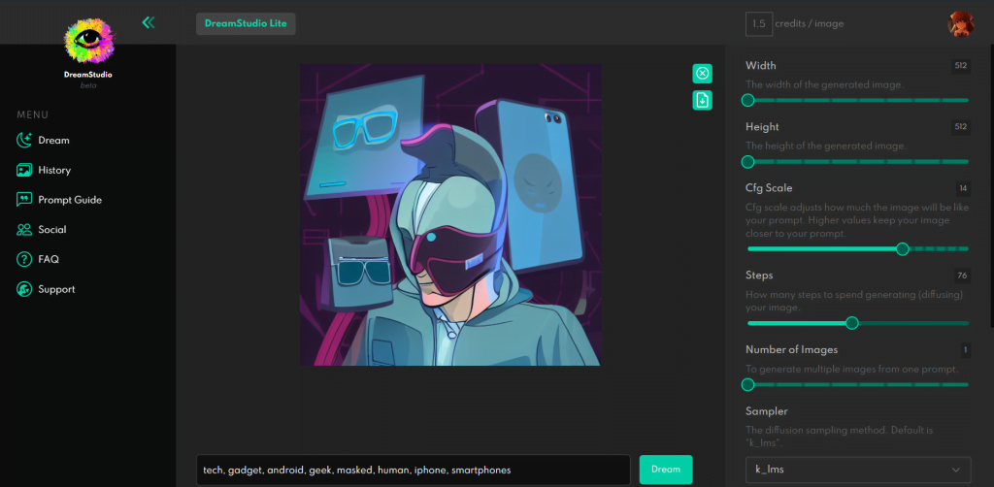Click the DreamStudio eye logo
Screen dimensions: 994x487
tap(88, 41)
